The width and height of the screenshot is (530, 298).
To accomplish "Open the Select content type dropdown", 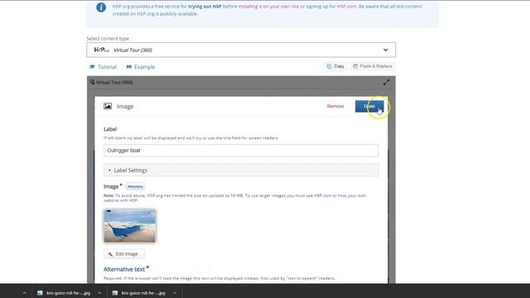I will click(241, 50).
